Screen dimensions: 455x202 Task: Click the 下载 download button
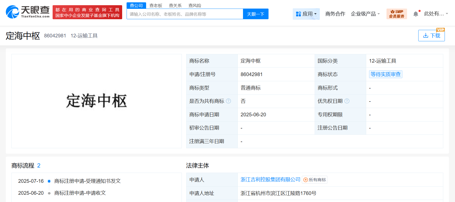click(432, 36)
